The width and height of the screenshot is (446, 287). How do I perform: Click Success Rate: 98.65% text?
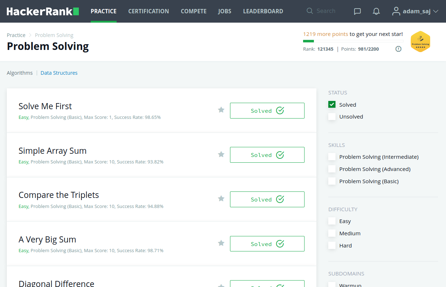coord(138,117)
